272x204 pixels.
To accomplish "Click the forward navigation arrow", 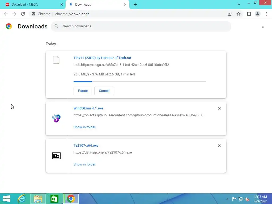I will point(14,14).
